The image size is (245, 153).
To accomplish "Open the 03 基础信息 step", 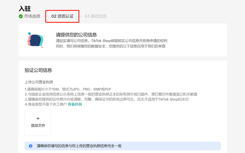I will tap(96, 16).
